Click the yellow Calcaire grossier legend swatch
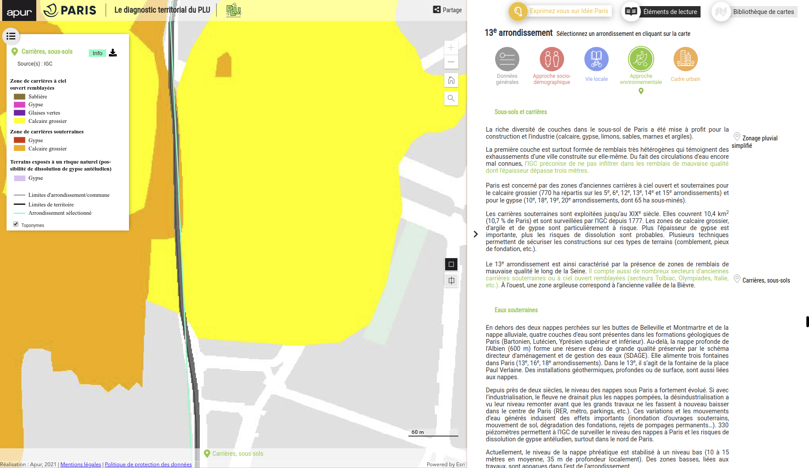 click(19, 121)
